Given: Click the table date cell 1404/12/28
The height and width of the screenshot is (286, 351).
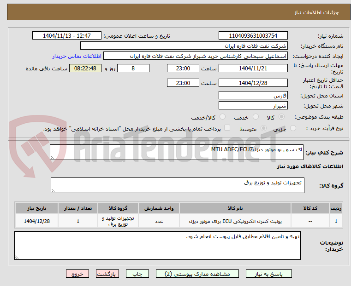Looking at the screenshot, I should (x=37, y=221).
